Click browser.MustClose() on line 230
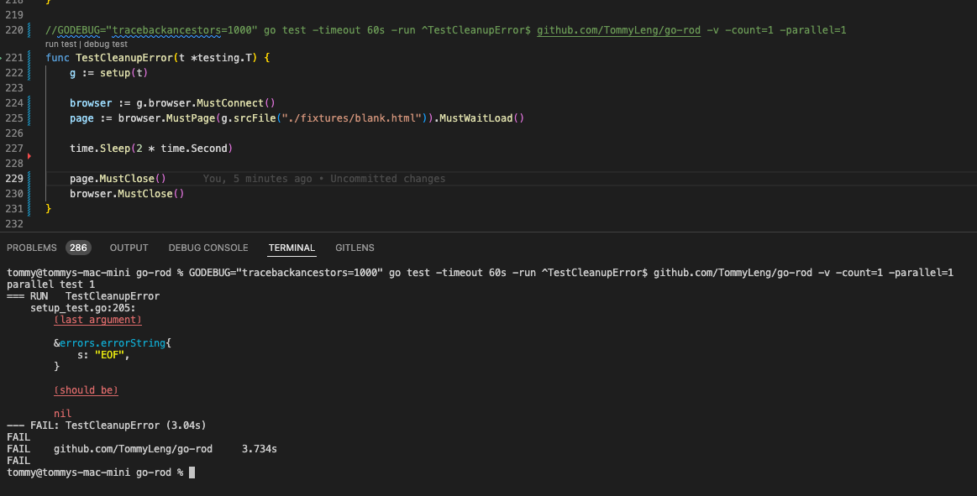This screenshot has height=496, width=977. click(x=127, y=194)
